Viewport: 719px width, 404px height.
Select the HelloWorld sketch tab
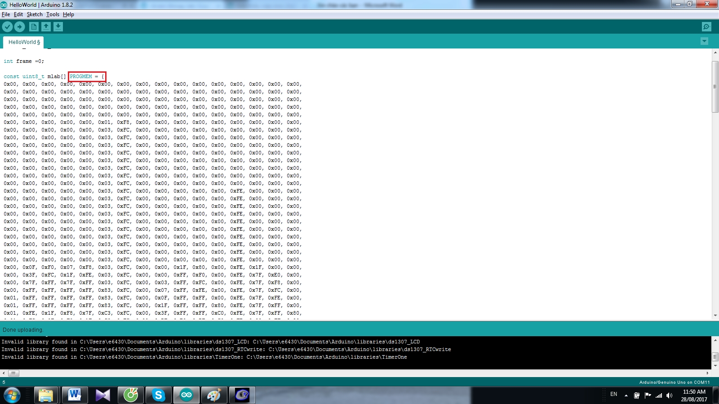(x=24, y=42)
